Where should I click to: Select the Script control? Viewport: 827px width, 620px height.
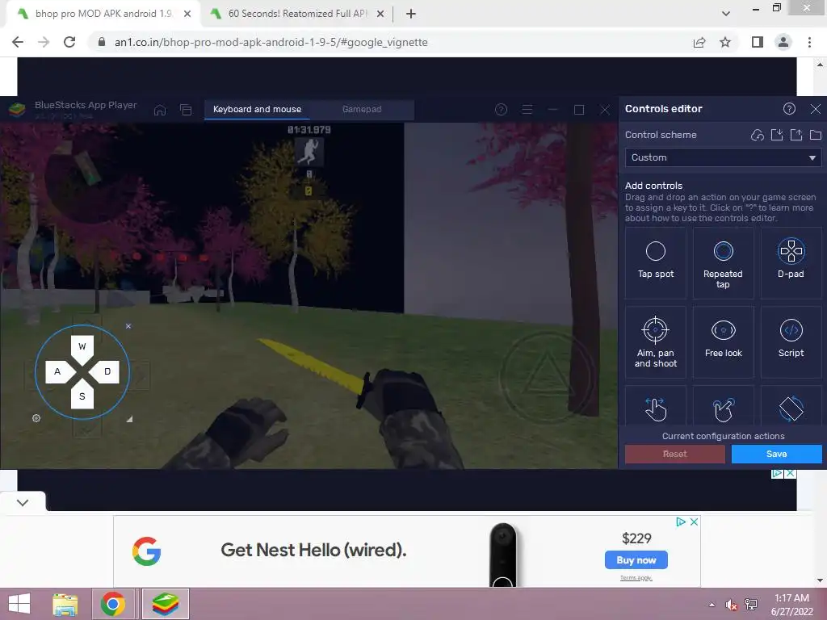point(791,341)
